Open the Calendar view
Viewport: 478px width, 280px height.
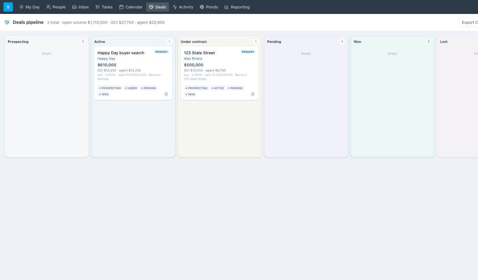[131, 7]
